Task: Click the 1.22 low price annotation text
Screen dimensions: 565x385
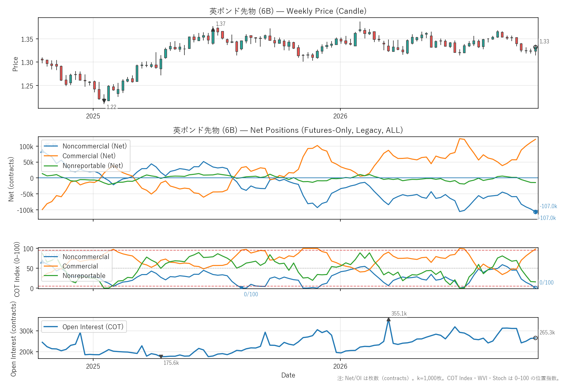Action: (x=111, y=107)
